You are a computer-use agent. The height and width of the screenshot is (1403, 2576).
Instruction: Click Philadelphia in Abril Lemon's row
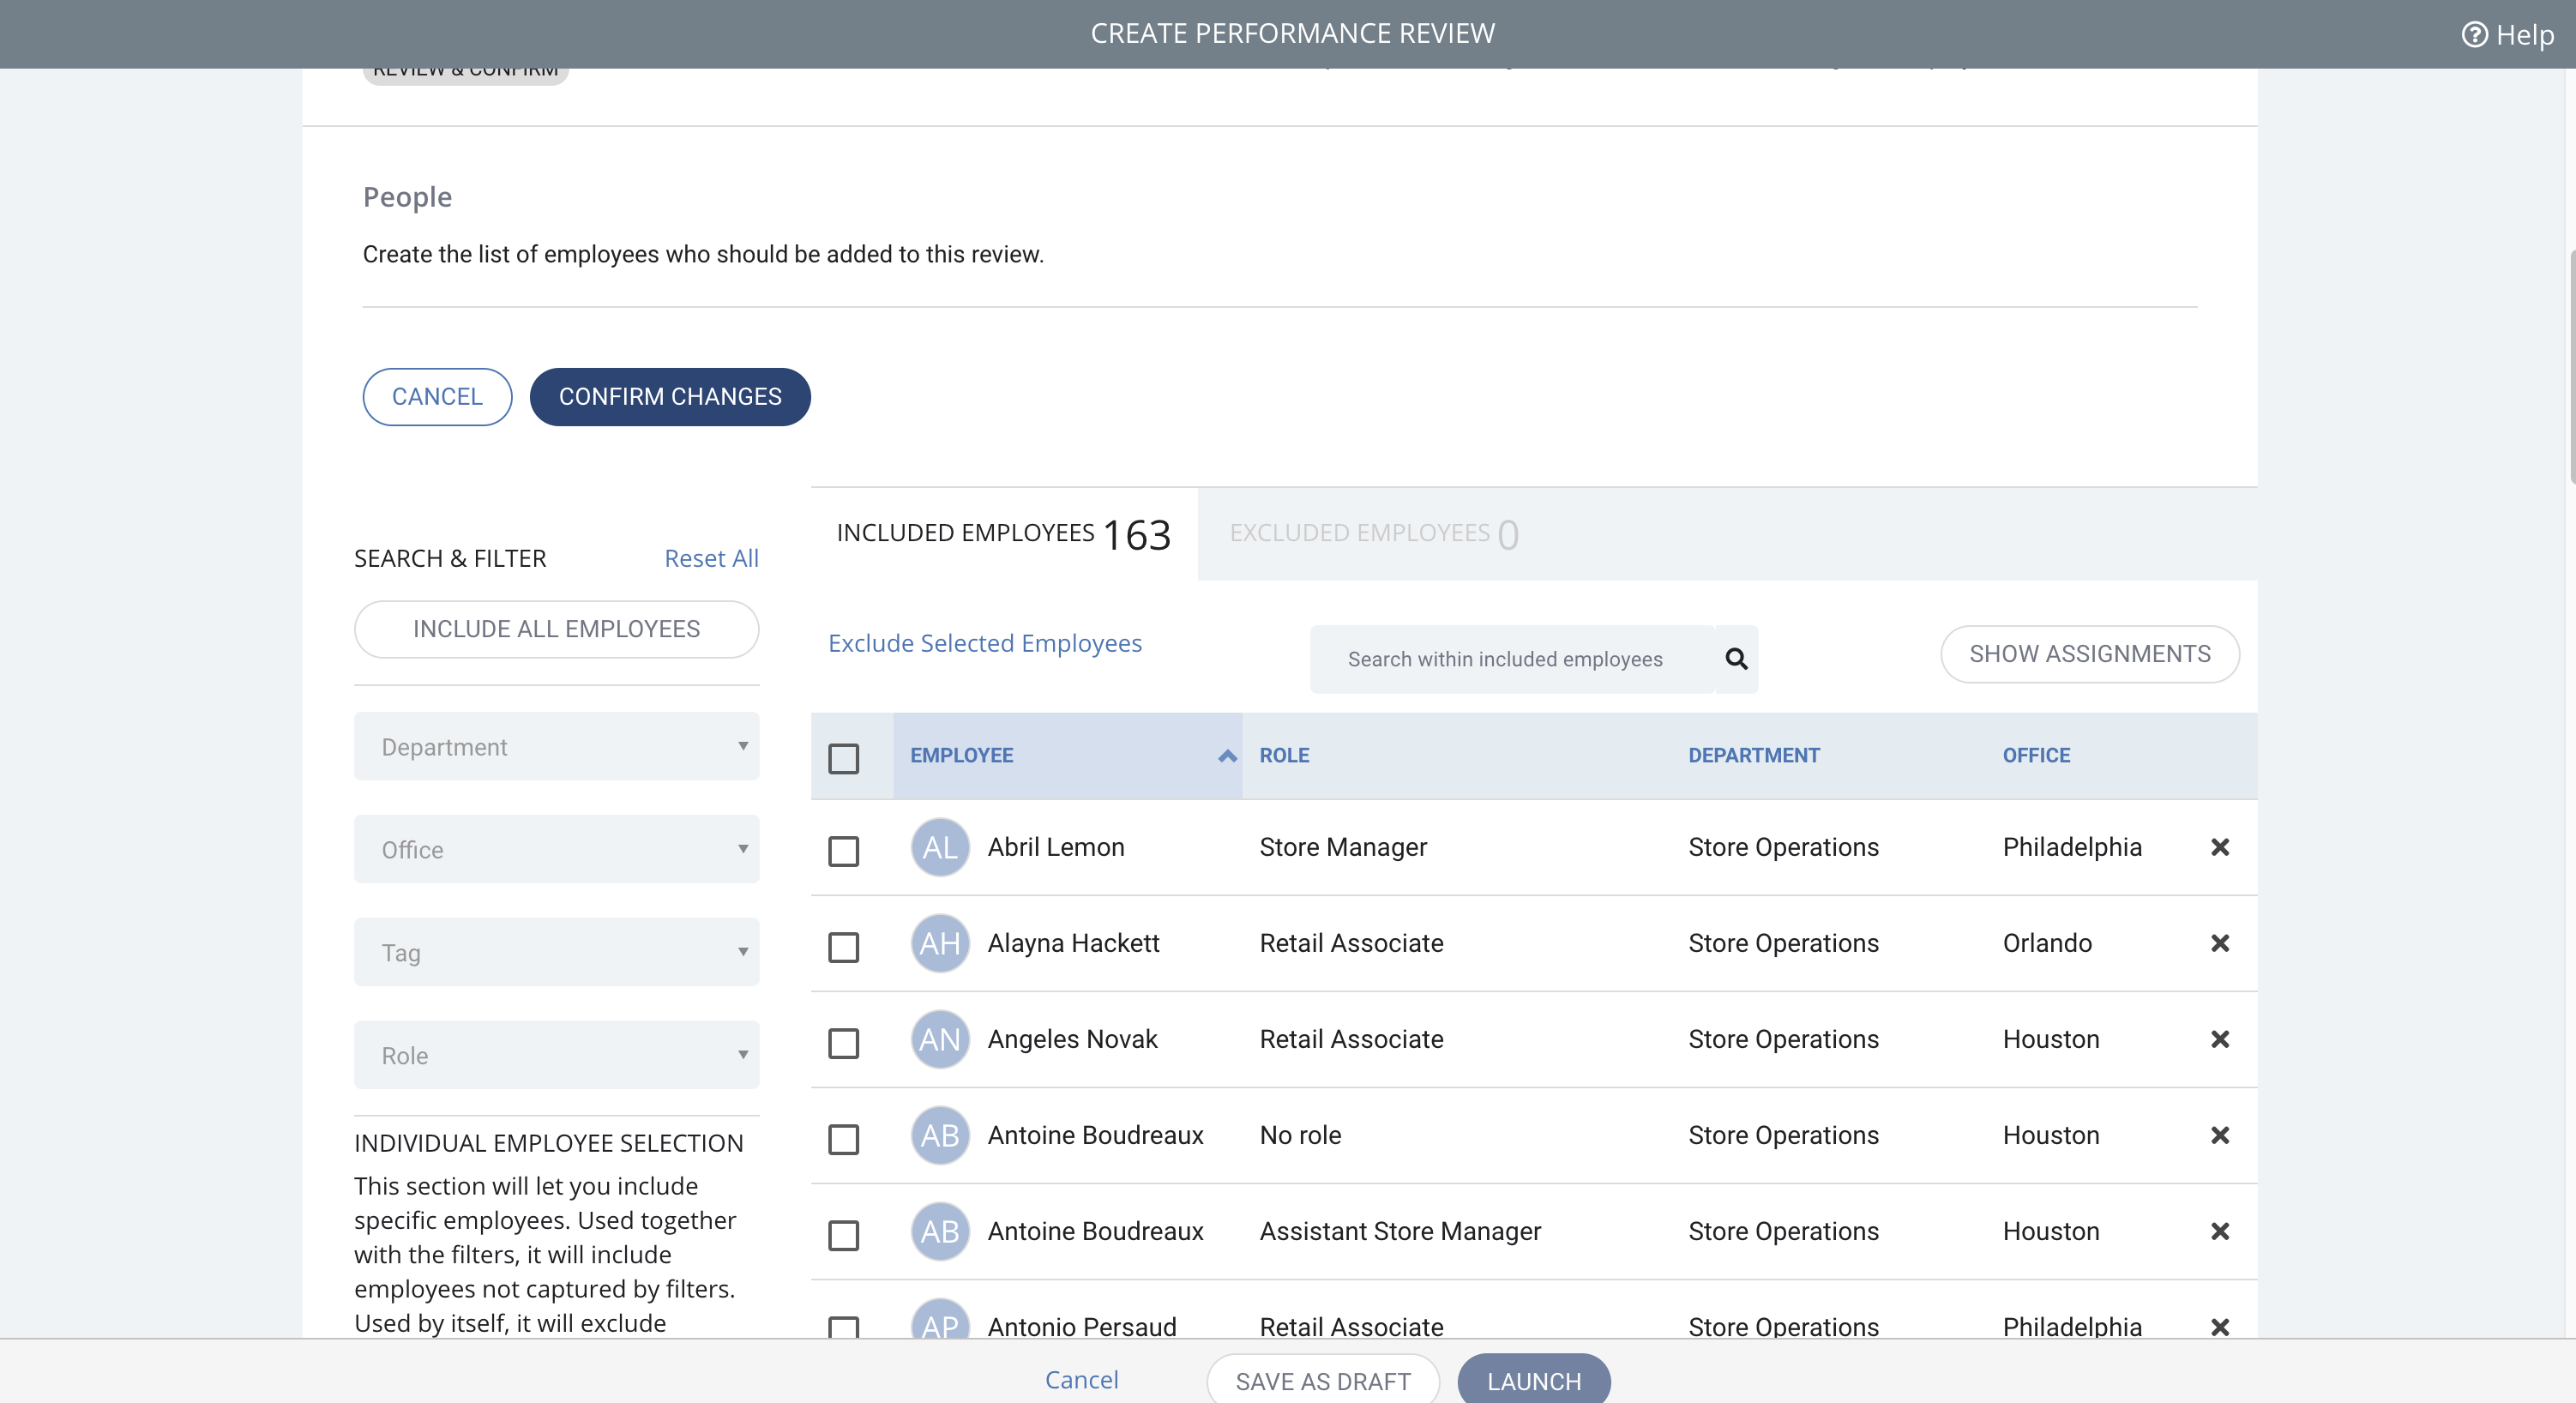click(2072, 847)
